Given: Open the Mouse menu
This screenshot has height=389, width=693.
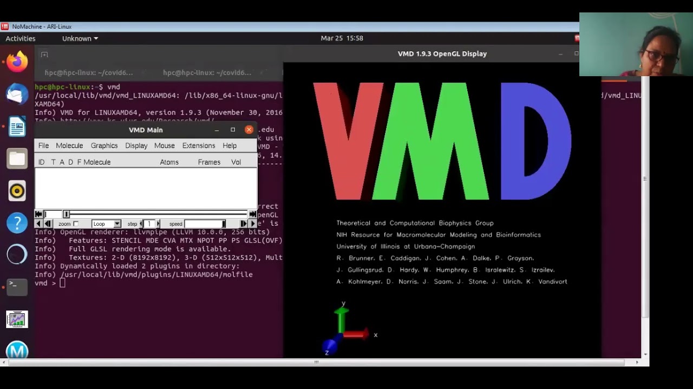Looking at the screenshot, I should [165, 146].
